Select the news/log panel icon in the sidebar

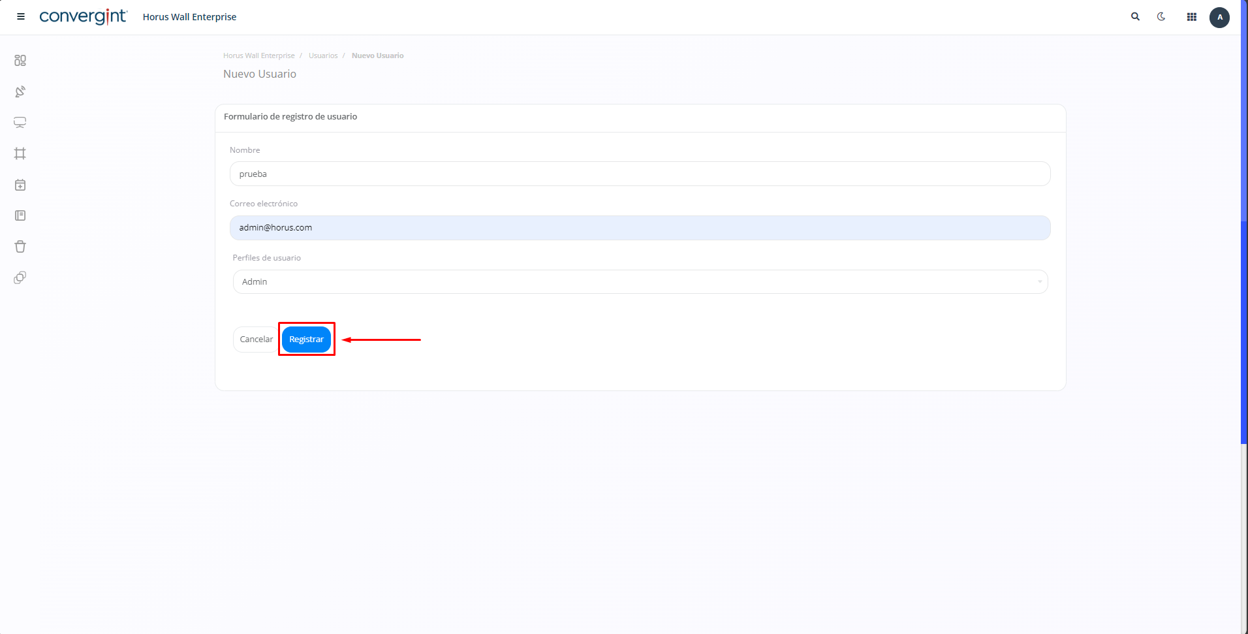(x=20, y=215)
